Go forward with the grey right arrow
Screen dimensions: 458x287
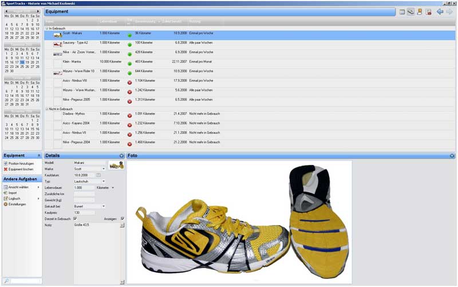[x=449, y=11]
